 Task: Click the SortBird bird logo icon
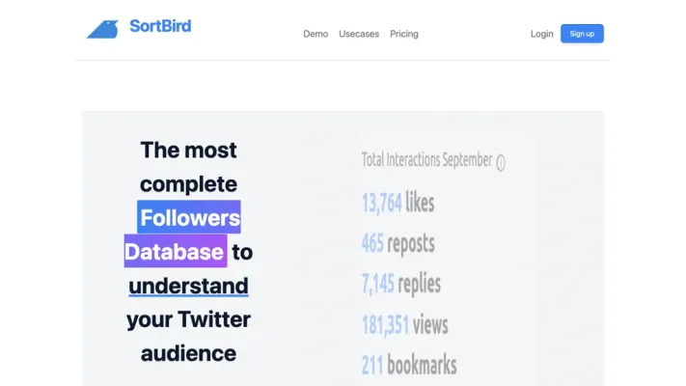pos(102,29)
